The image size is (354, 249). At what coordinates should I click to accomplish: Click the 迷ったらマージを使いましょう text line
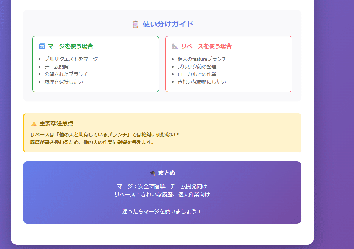pos(161,212)
